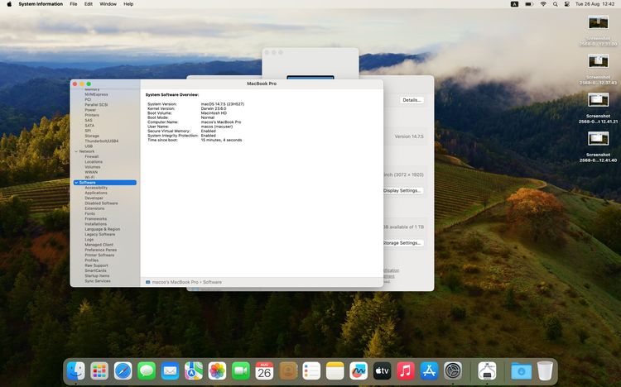The image size is (621, 387).
Task: Click the battery status icon in menu bar
Action: pyautogui.click(x=529, y=4)
